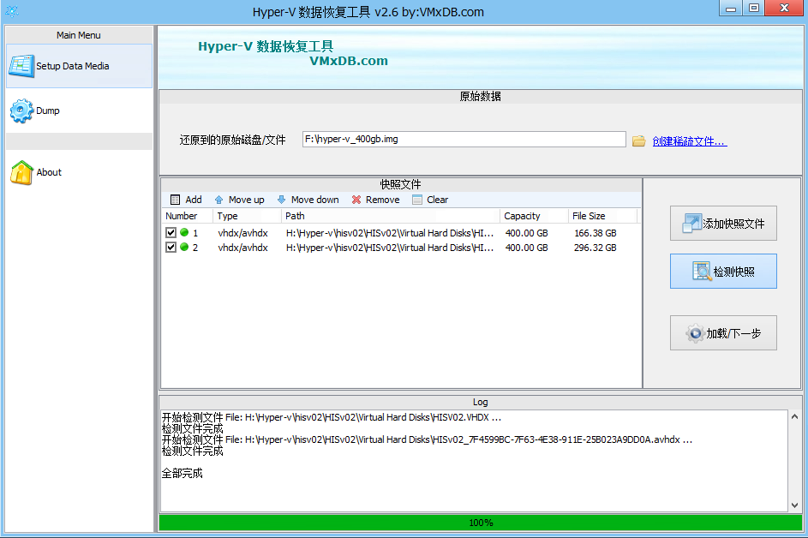The image size is (808, 538).
Task: Click Clear in snapshot toolbar
Action: 431,200
